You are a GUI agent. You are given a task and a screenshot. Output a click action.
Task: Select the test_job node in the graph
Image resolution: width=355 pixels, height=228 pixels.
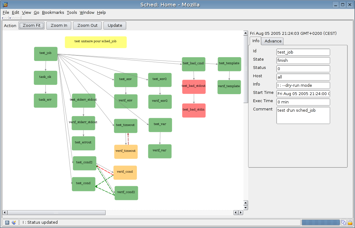46,54
